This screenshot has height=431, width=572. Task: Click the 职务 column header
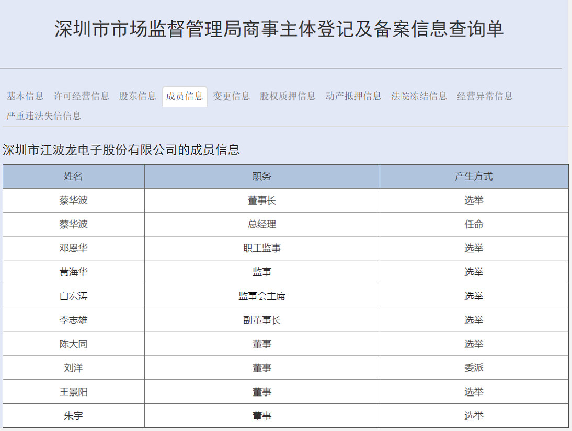pos(262,177)
